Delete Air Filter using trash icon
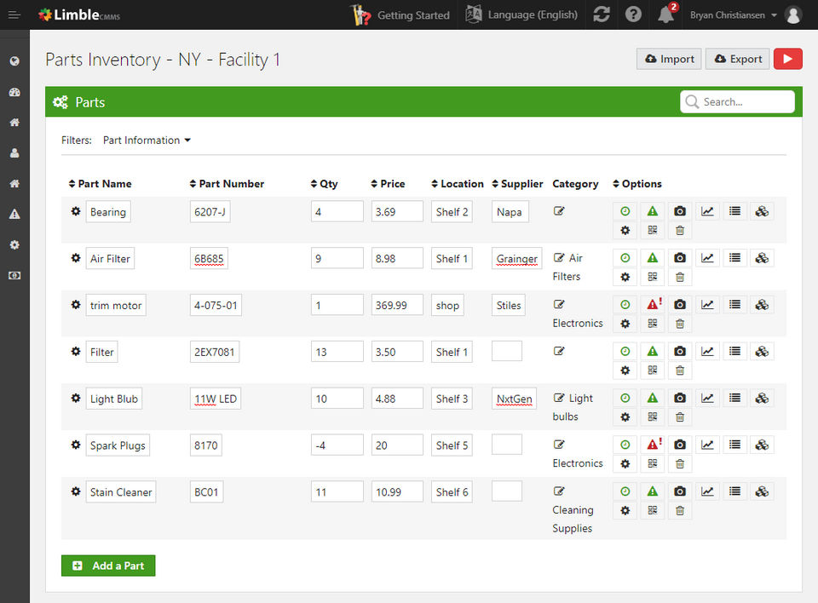 pos(679,277)
